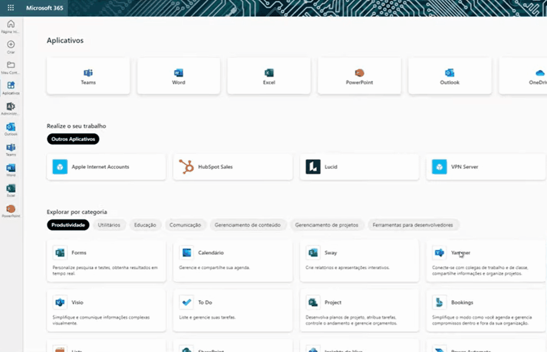The image size is (547, 352).
Task: Open the Bookings app card
Action: (x=485, y=310)
